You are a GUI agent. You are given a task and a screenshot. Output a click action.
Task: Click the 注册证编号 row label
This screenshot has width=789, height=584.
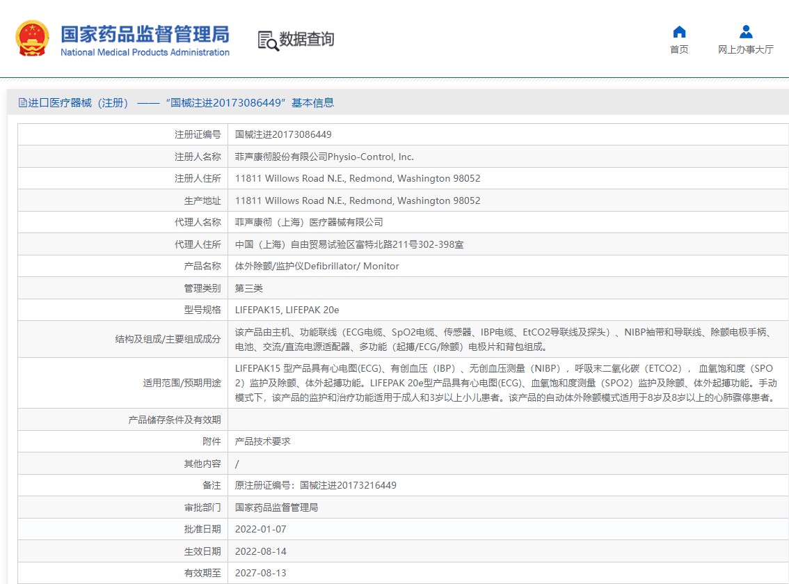click(x=198, y=134)
